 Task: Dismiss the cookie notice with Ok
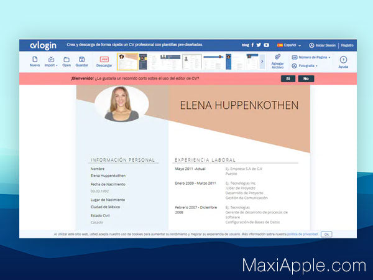(326, 235)
